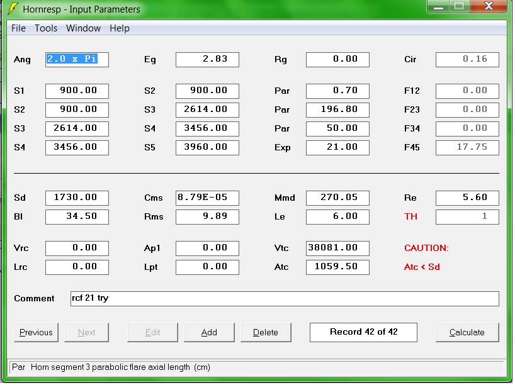This screenshot has height=385, width=515.
Task: Click the Lrc input field
Action: [77, 267]
